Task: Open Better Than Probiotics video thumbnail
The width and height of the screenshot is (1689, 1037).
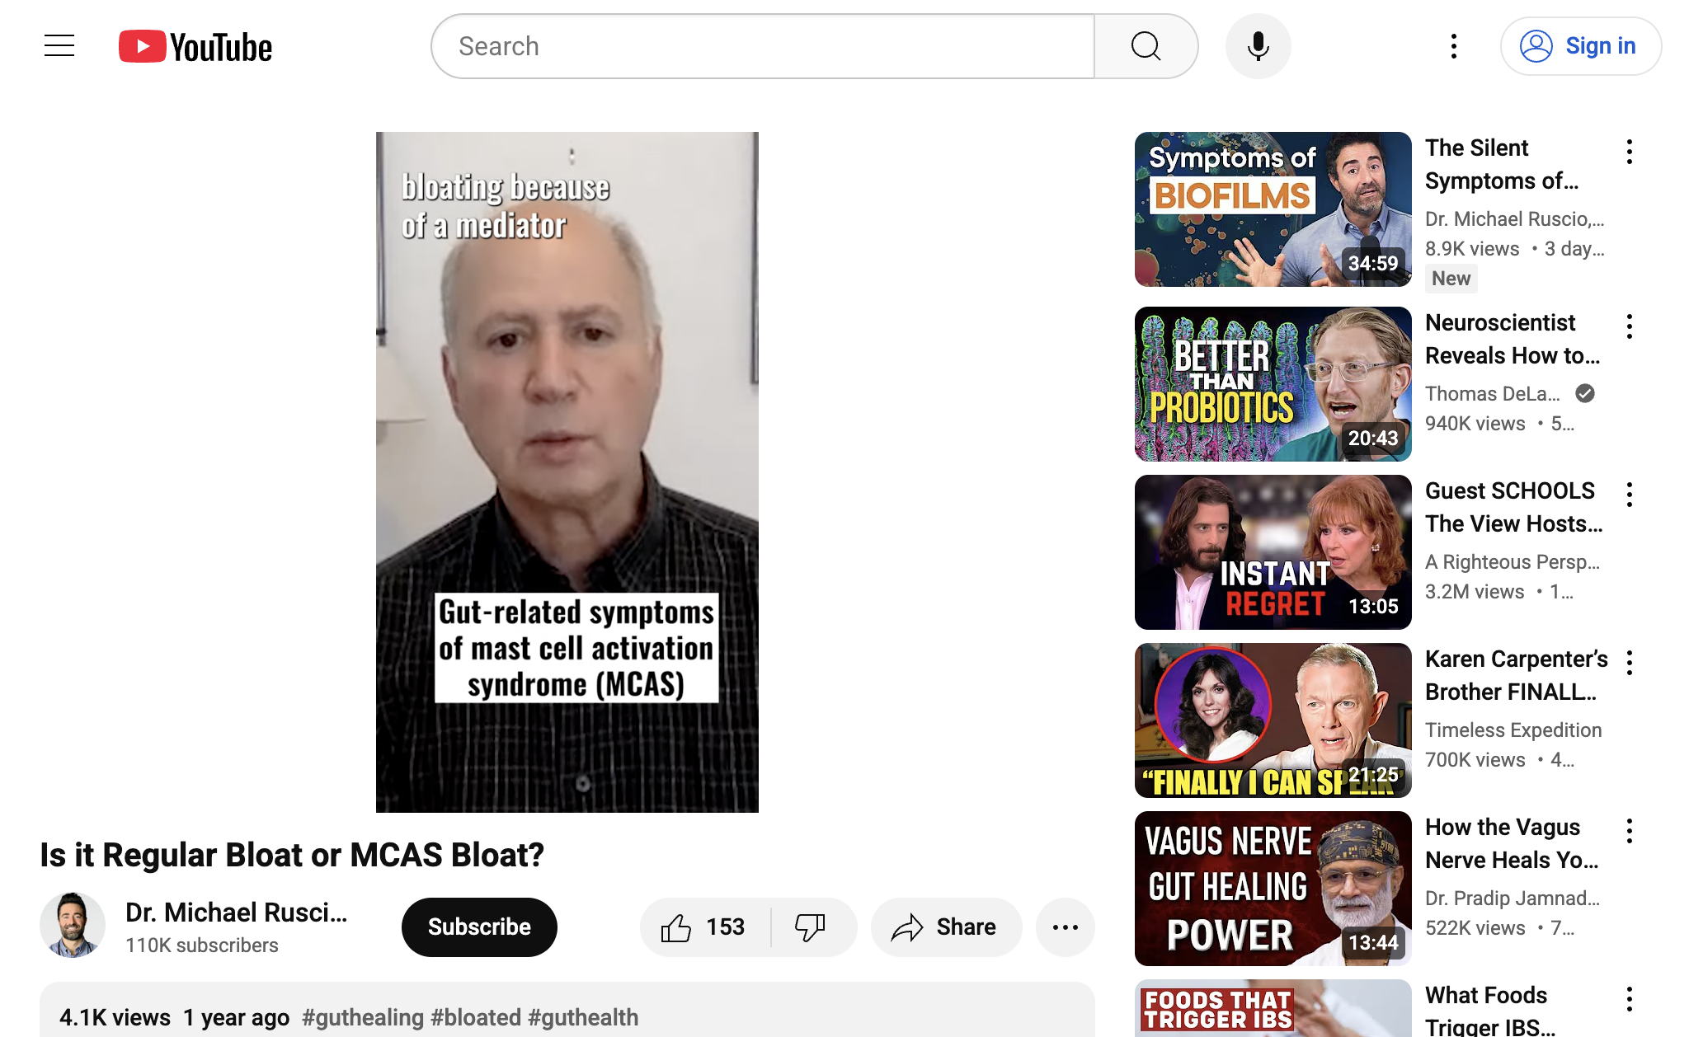Action: pos(1273,384)
